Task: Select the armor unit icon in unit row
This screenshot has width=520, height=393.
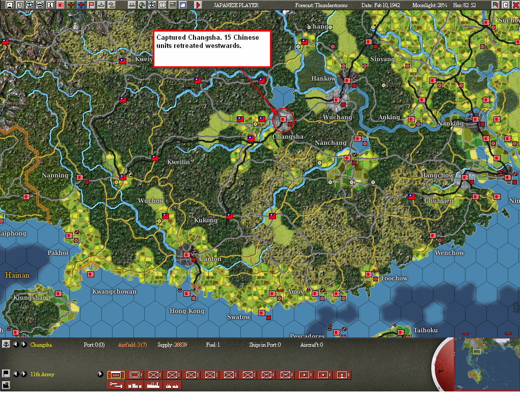Action: 134,375
